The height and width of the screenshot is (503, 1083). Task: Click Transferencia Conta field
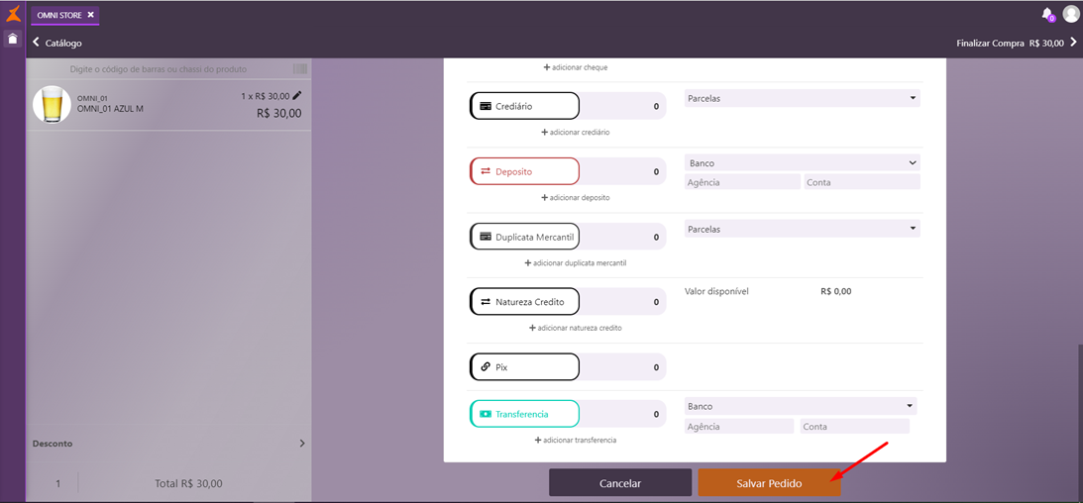(x=854, y=427)
